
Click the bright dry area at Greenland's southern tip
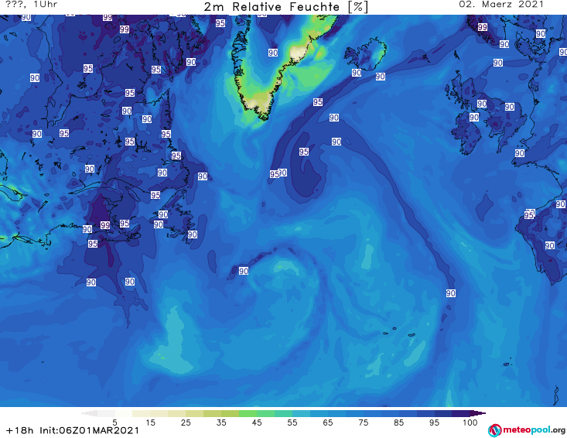pos(259,104)
